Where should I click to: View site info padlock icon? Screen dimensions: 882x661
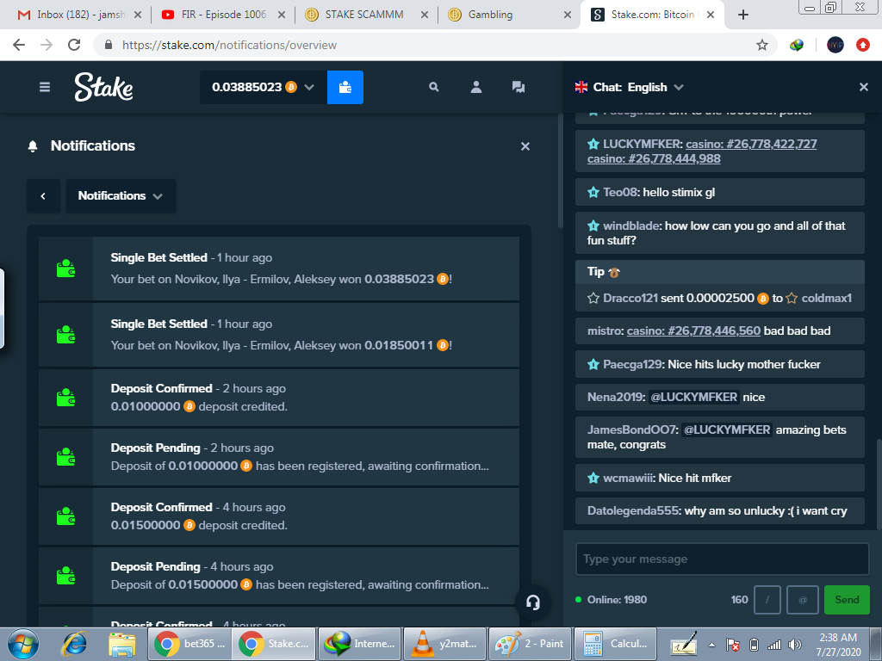109,45
